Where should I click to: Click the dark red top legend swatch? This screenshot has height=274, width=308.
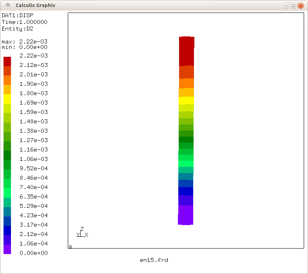click(7, 61)
